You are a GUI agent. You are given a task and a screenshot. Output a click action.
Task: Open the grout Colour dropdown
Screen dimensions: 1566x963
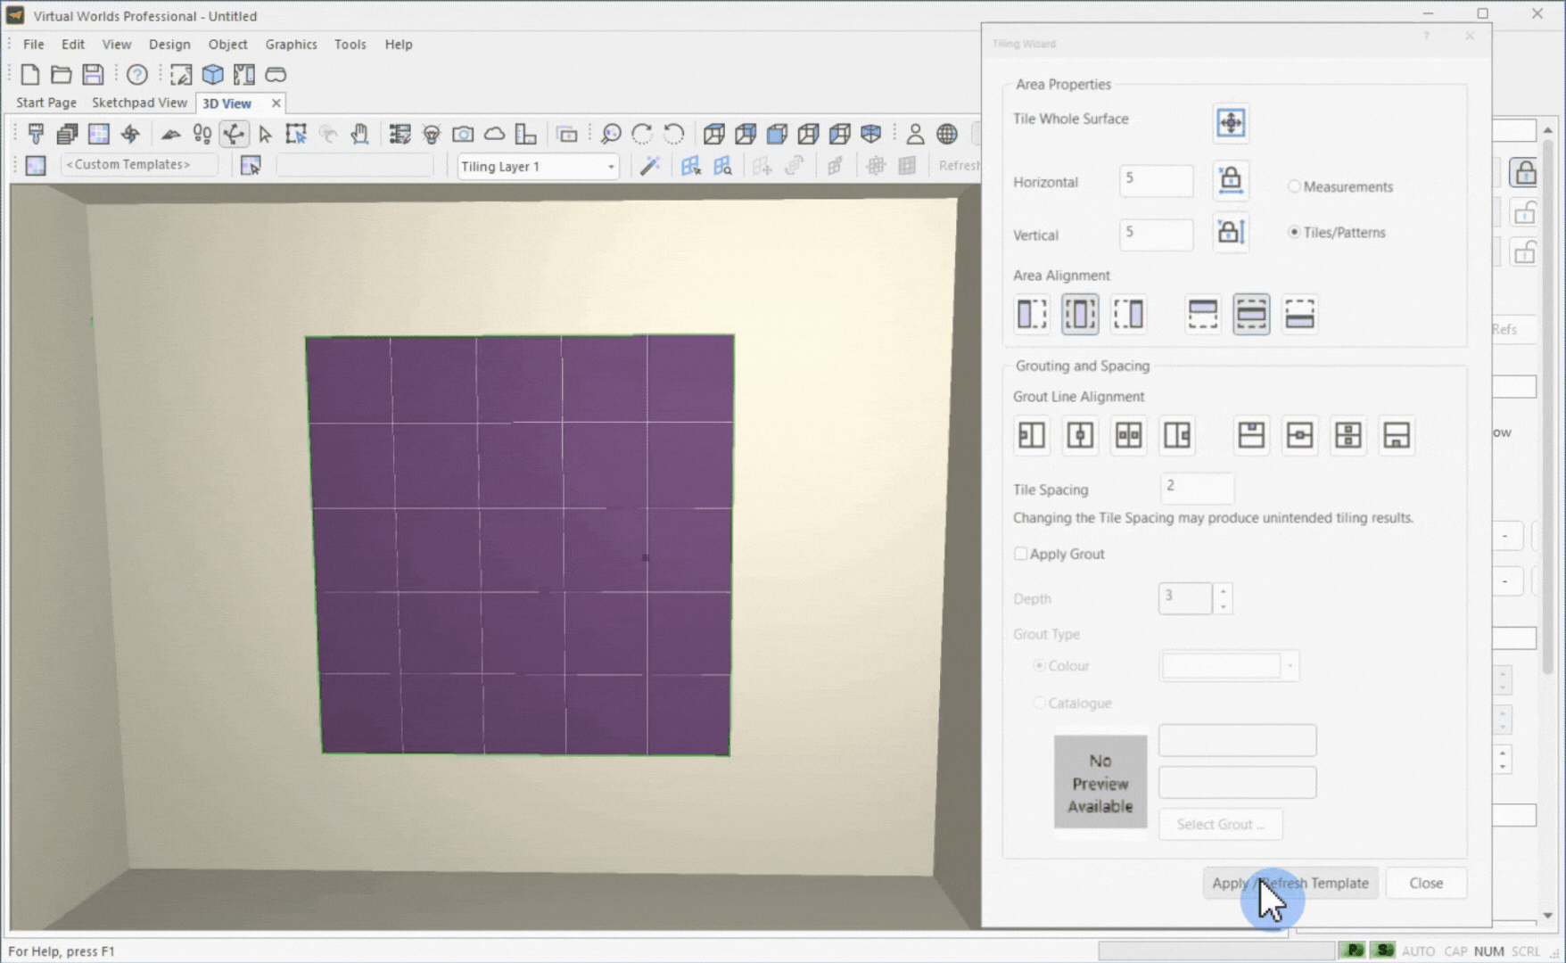point(1289,666)
